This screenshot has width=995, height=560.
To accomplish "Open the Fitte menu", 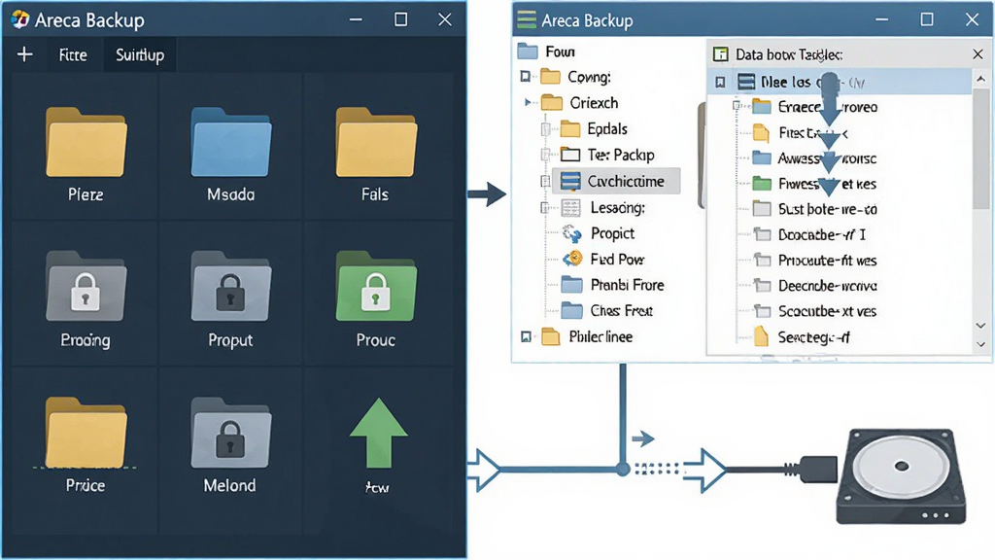I will [73, 55].
